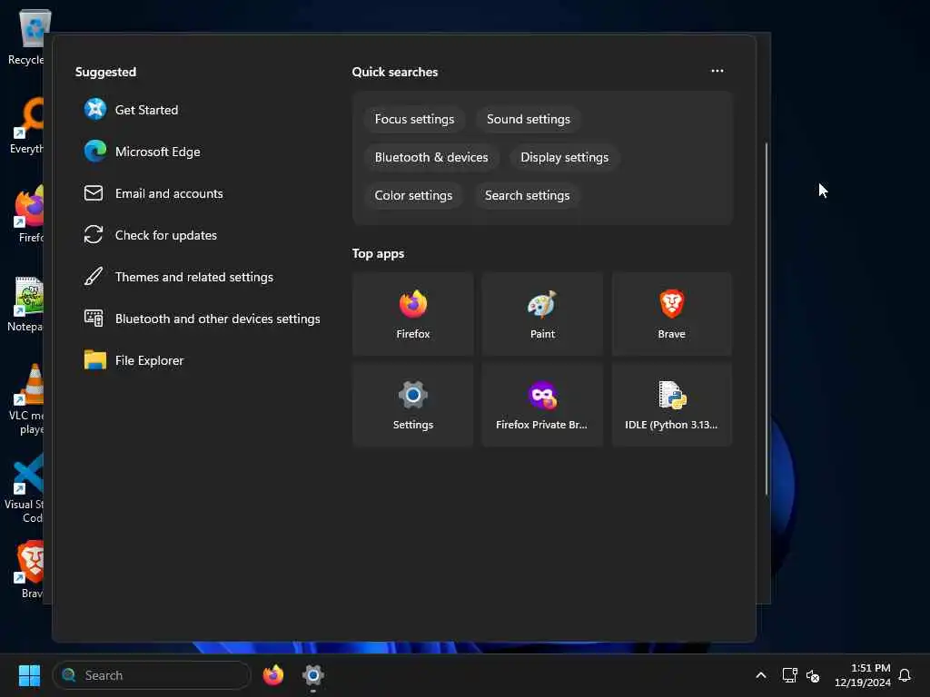
Task: Launch Firefox from Top apps
Action: click(413, 314)
